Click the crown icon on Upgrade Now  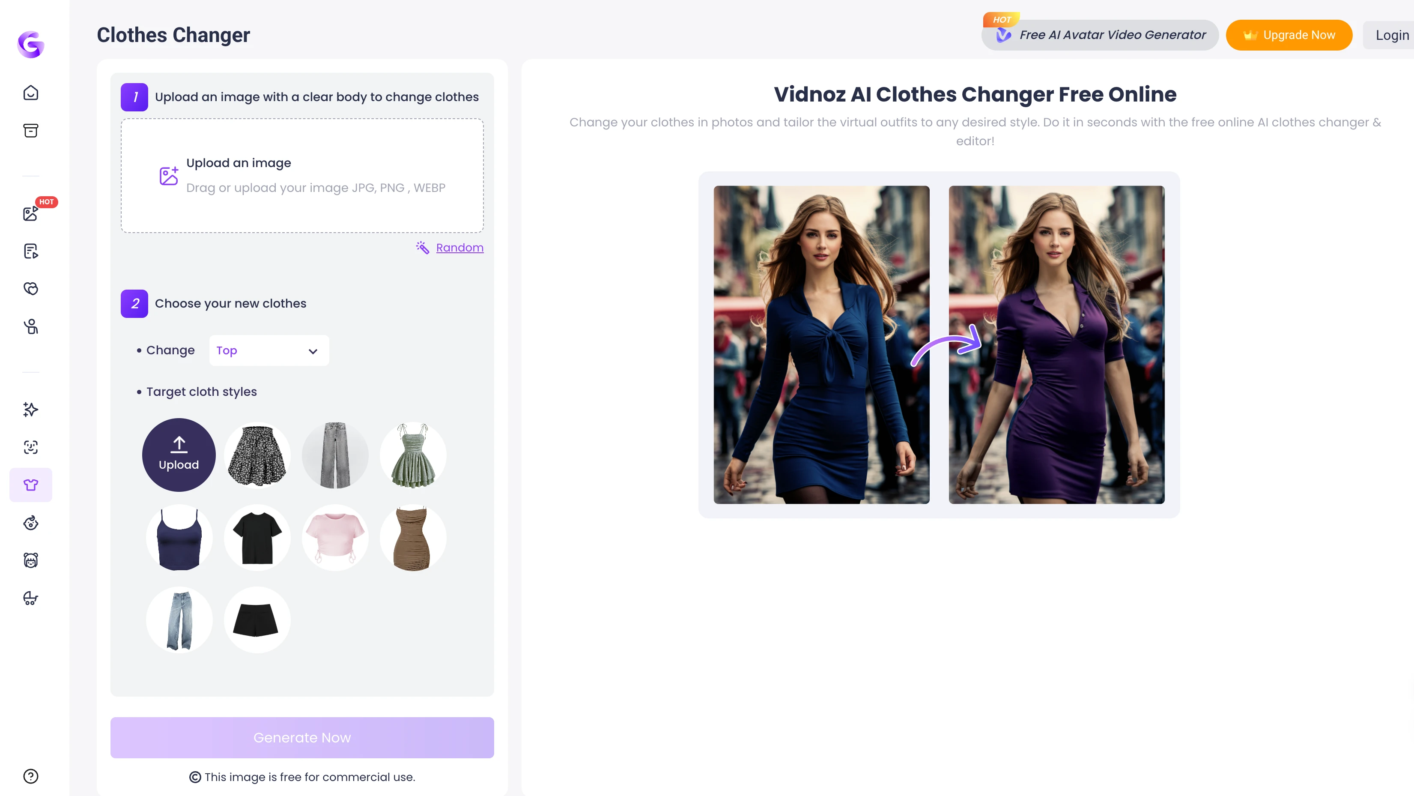1250,35
